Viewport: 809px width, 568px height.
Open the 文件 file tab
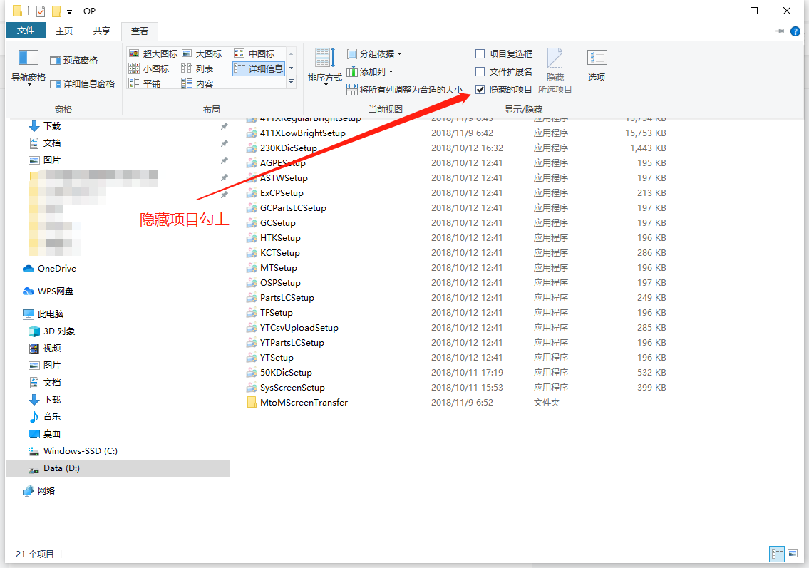pos(25,31)
